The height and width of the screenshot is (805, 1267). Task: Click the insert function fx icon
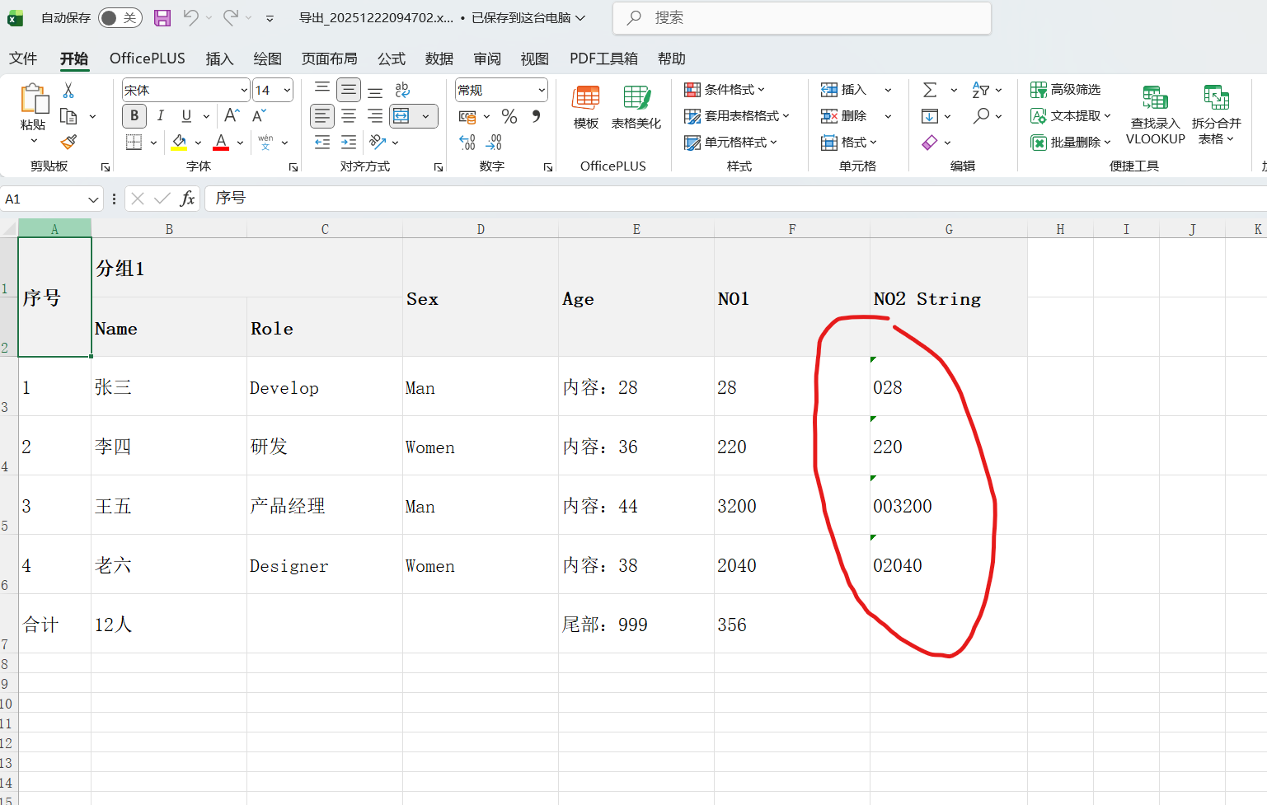[187, 199]
